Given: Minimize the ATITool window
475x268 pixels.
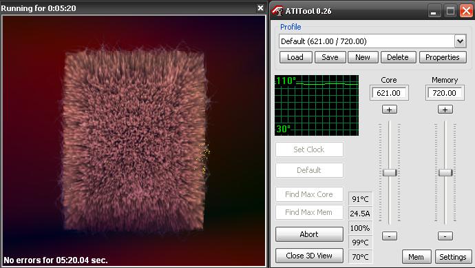Looking at the screenshot, I should click(434, 12).
